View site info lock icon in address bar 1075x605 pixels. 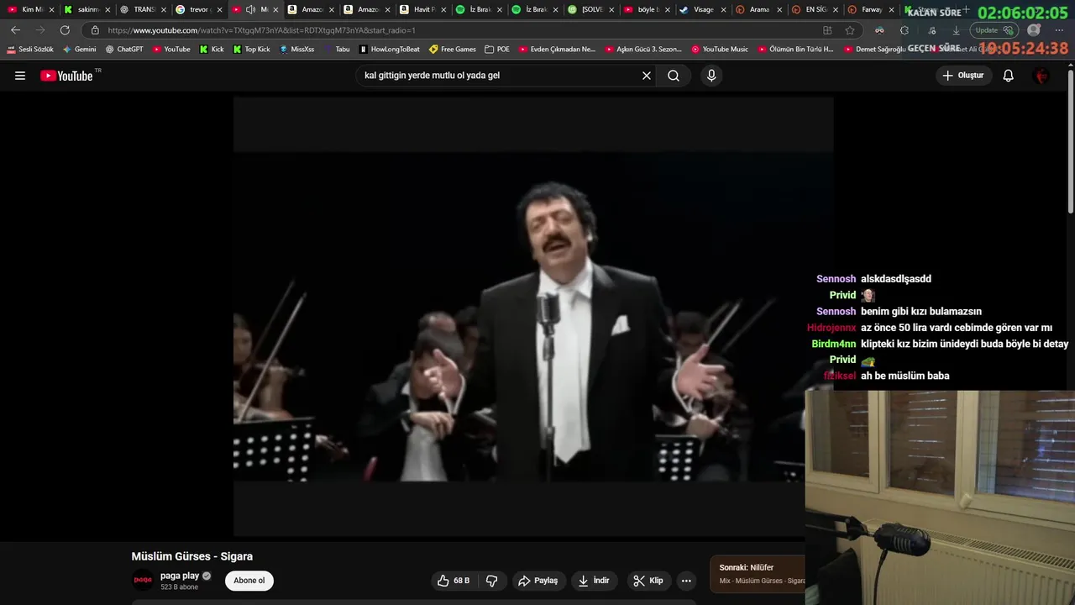[x=95, y=30]
